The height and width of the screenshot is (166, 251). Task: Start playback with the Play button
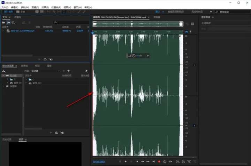click(x=125, y=161)
